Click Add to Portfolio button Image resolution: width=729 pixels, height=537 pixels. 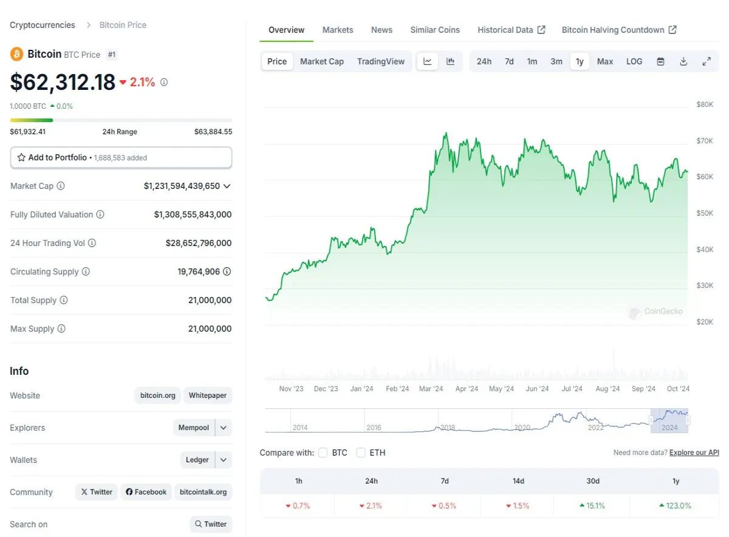[x=121, y=157]
